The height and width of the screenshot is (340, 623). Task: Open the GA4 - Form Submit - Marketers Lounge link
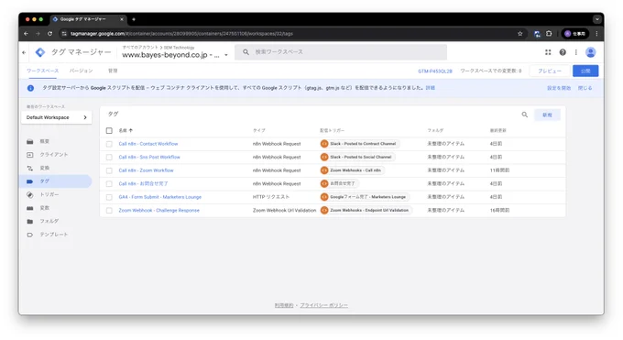tap(160, 197)
